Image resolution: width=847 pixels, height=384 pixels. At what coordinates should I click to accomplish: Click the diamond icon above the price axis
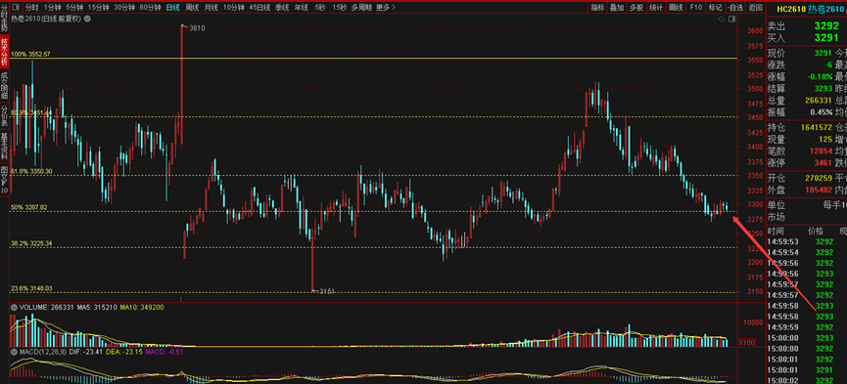[x=722, y=19]
